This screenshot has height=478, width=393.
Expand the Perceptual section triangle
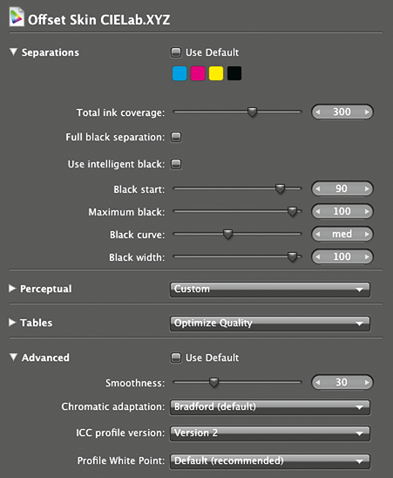click(12, 289)
